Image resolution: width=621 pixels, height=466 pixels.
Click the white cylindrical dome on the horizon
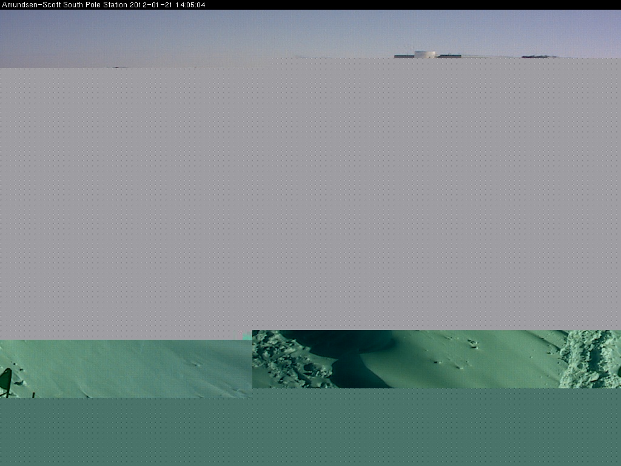click(x=425, y=55)
